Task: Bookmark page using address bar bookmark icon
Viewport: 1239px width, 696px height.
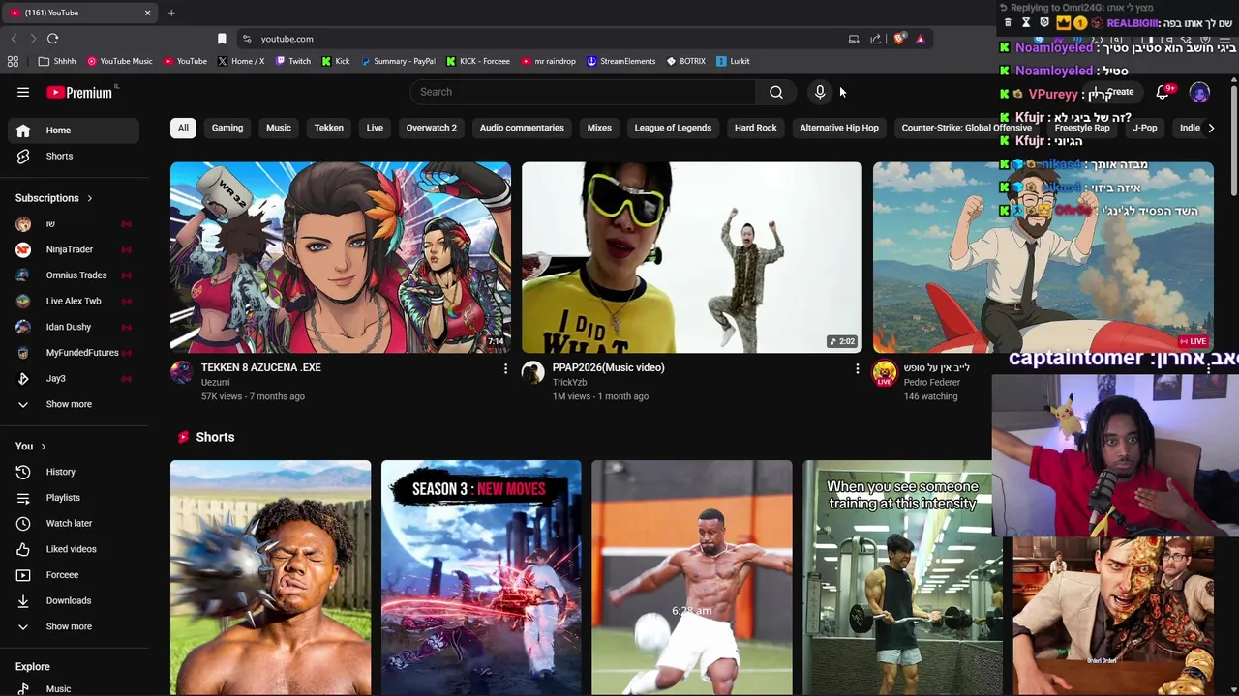Action: point(222,39)
